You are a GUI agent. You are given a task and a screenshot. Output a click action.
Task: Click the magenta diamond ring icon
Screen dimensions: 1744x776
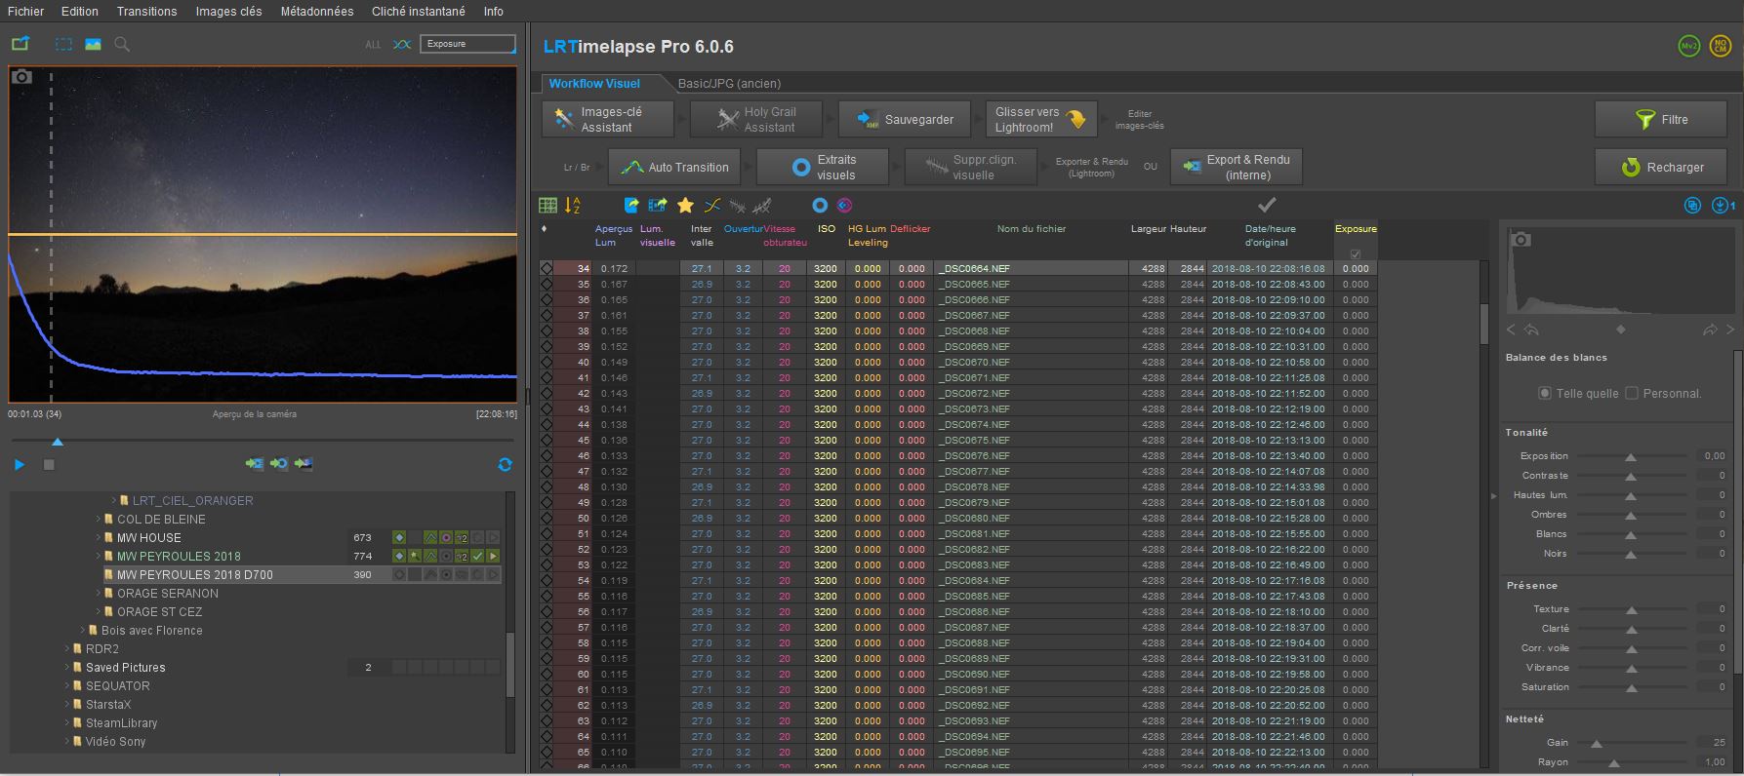[845, 205]
